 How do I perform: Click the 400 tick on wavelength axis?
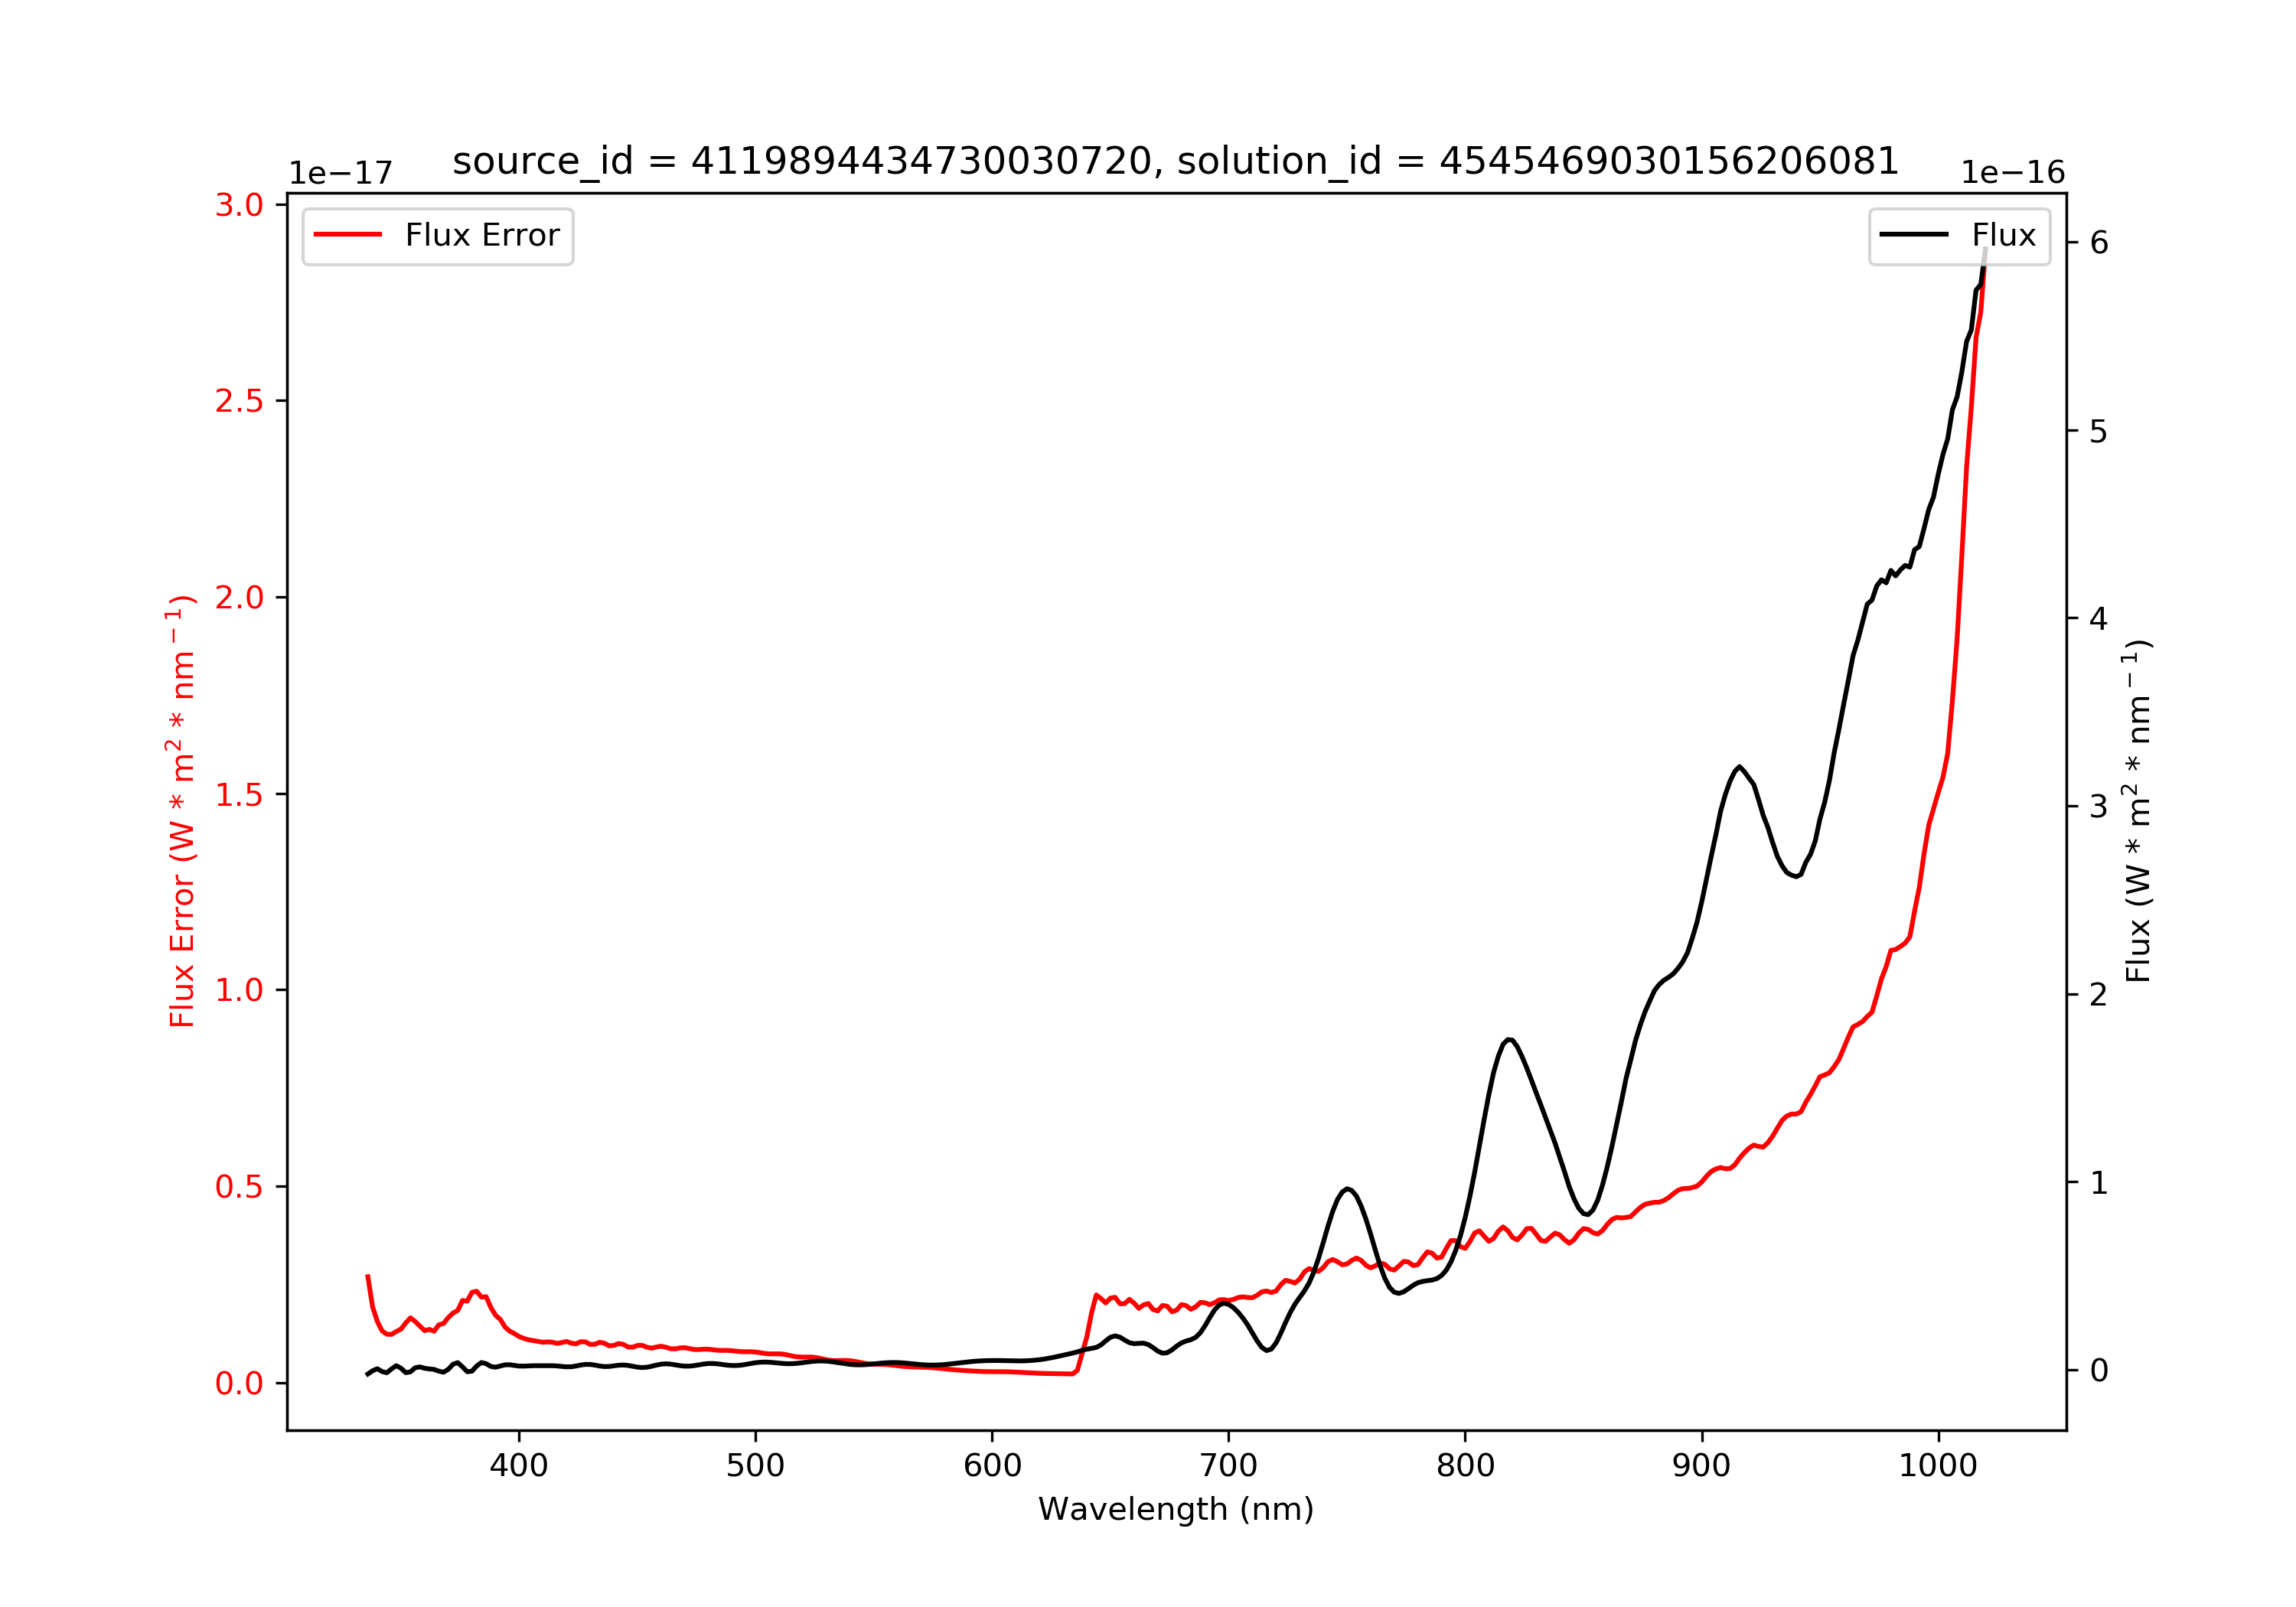point(519,1466)
